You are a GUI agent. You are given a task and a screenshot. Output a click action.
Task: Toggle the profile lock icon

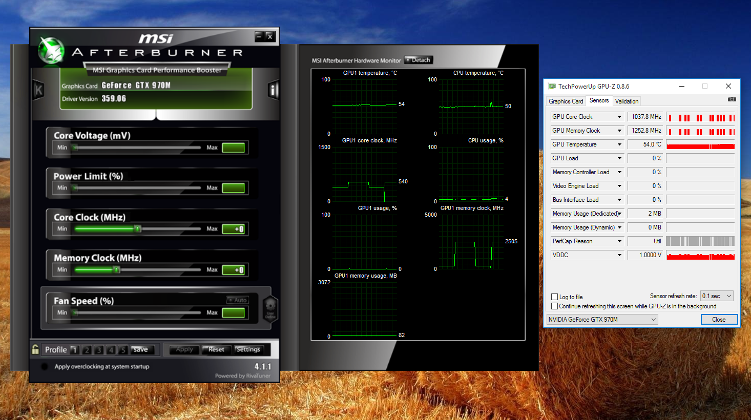click(x=35, y=349)
